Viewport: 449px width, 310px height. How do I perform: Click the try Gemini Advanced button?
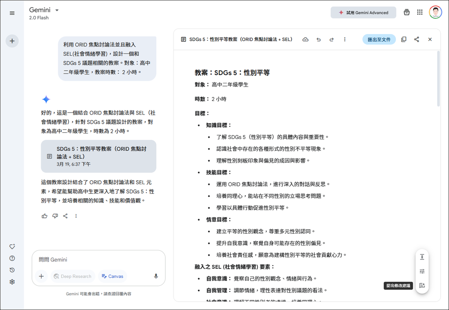(363, 13)
